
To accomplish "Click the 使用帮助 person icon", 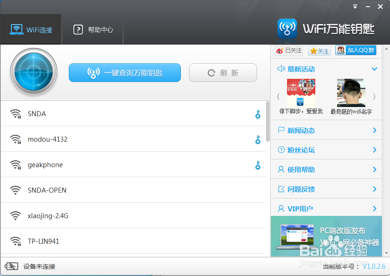I will click(281, 169).
